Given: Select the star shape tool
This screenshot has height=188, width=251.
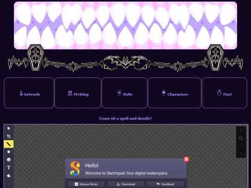Looking at the screenshot, I should [9, 152].
